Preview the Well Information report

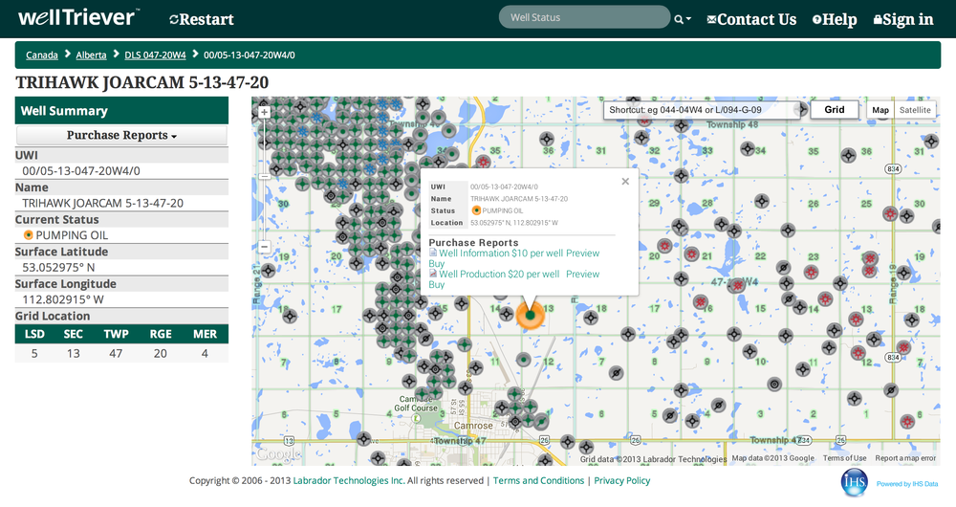point(582,253)
